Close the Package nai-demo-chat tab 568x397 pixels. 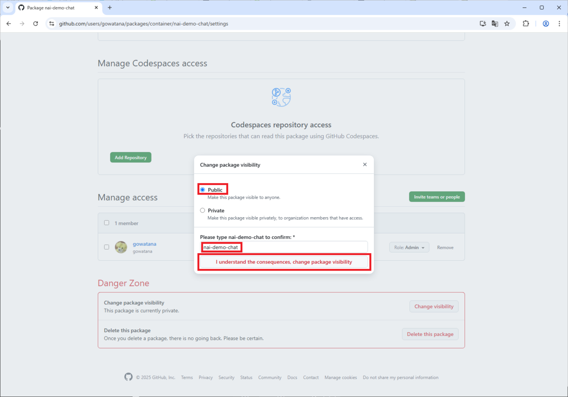point(96,8)
